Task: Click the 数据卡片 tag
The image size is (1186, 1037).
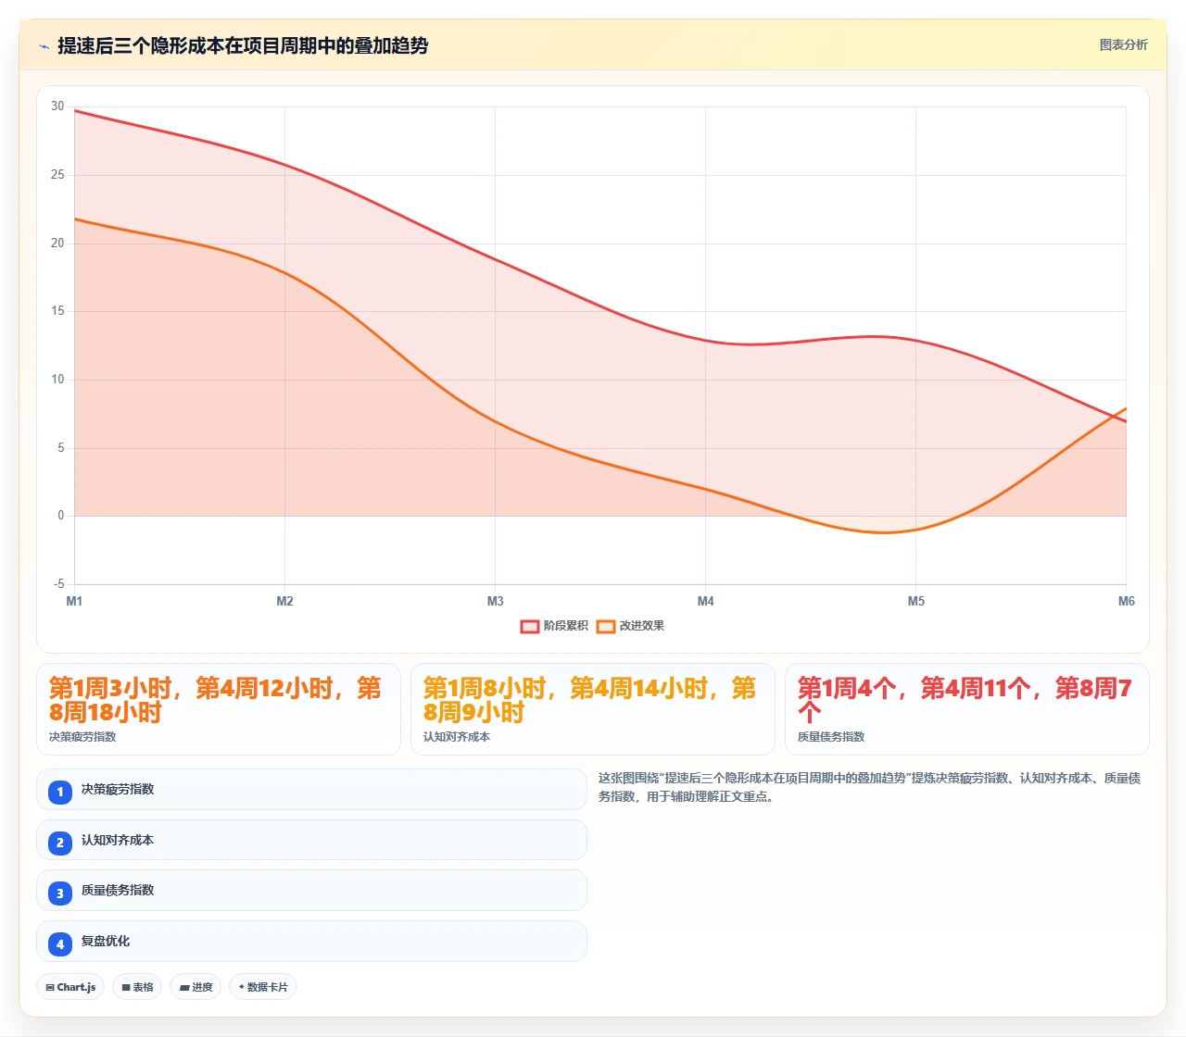Action: coord(263,987)
